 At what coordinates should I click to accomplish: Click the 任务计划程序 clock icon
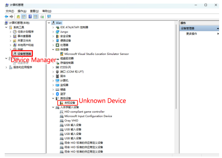(x=15, y=32)
